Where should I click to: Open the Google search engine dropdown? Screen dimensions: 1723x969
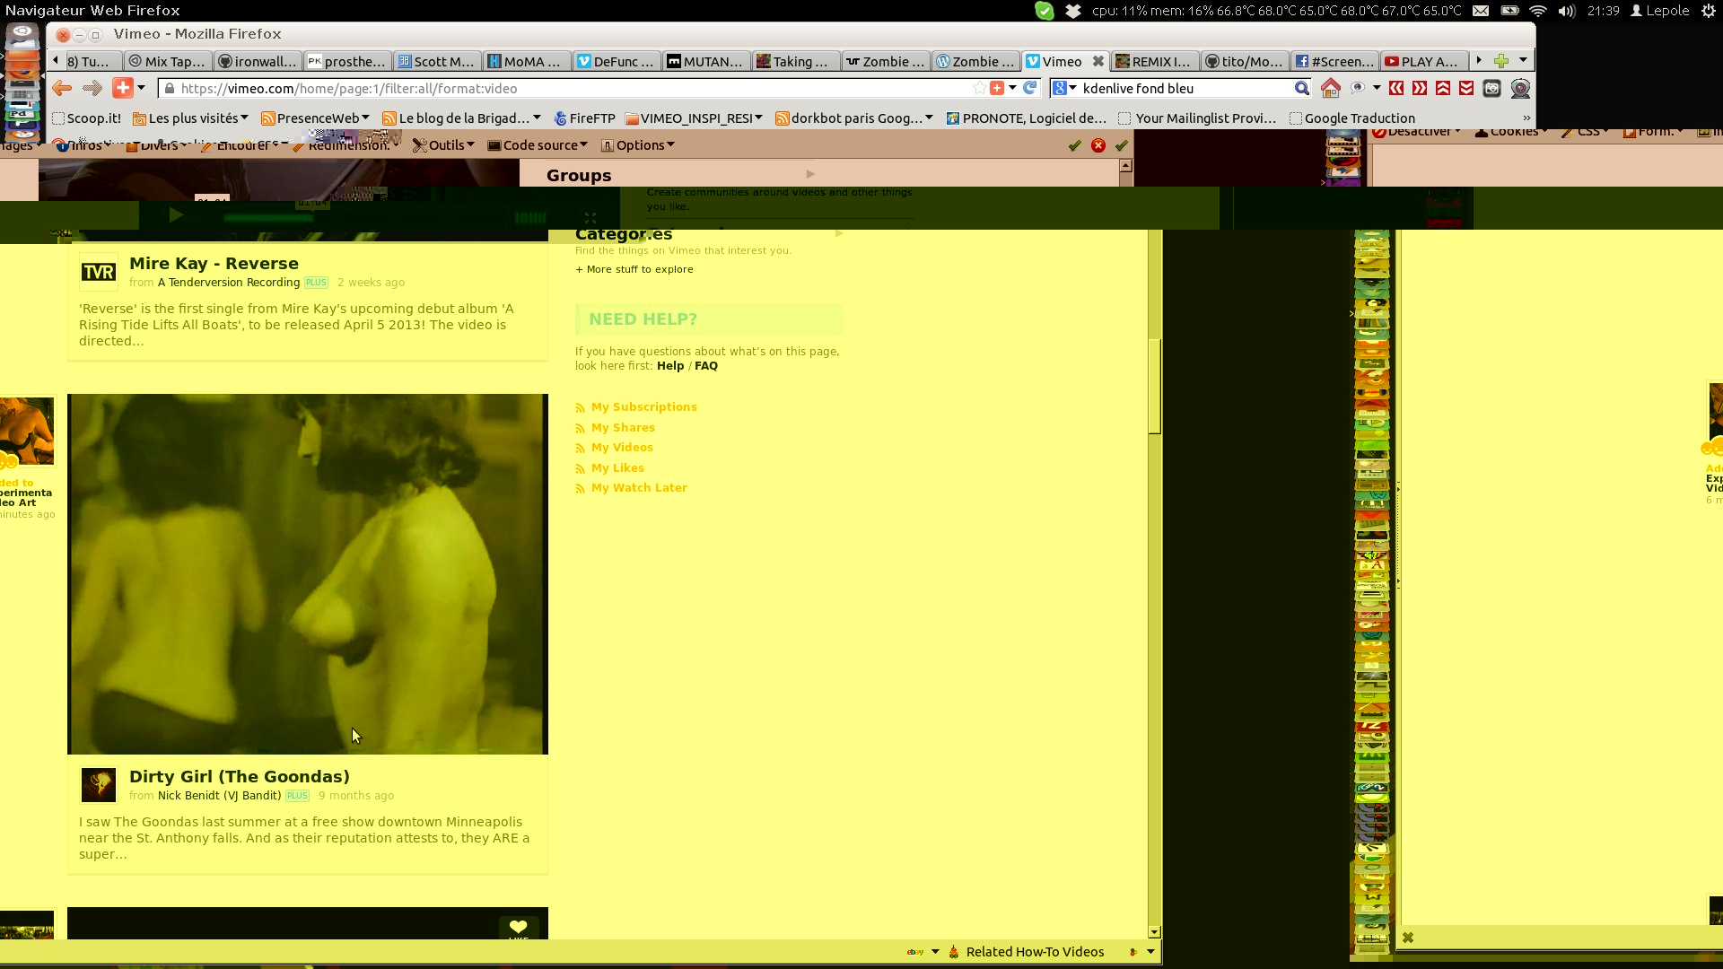click(x=1064, y=88)
